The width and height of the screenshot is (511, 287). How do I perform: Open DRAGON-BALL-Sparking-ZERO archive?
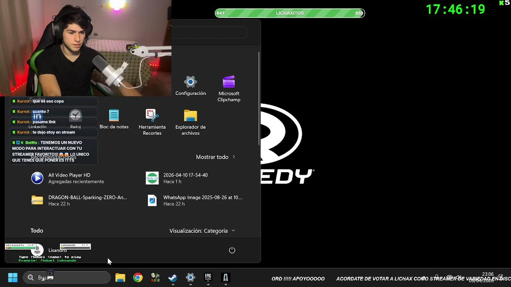tap(80, 201)
